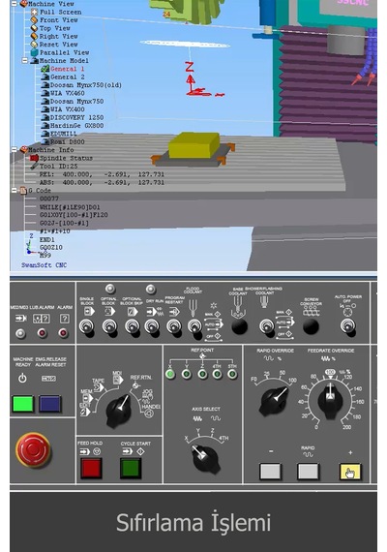The image size is (387, 552).
Task: Click the ALARM red indicator lamp
Action: [63, 333]
